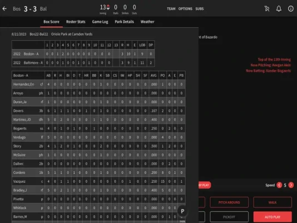Open the SUBS menu

tap(200, 9)
